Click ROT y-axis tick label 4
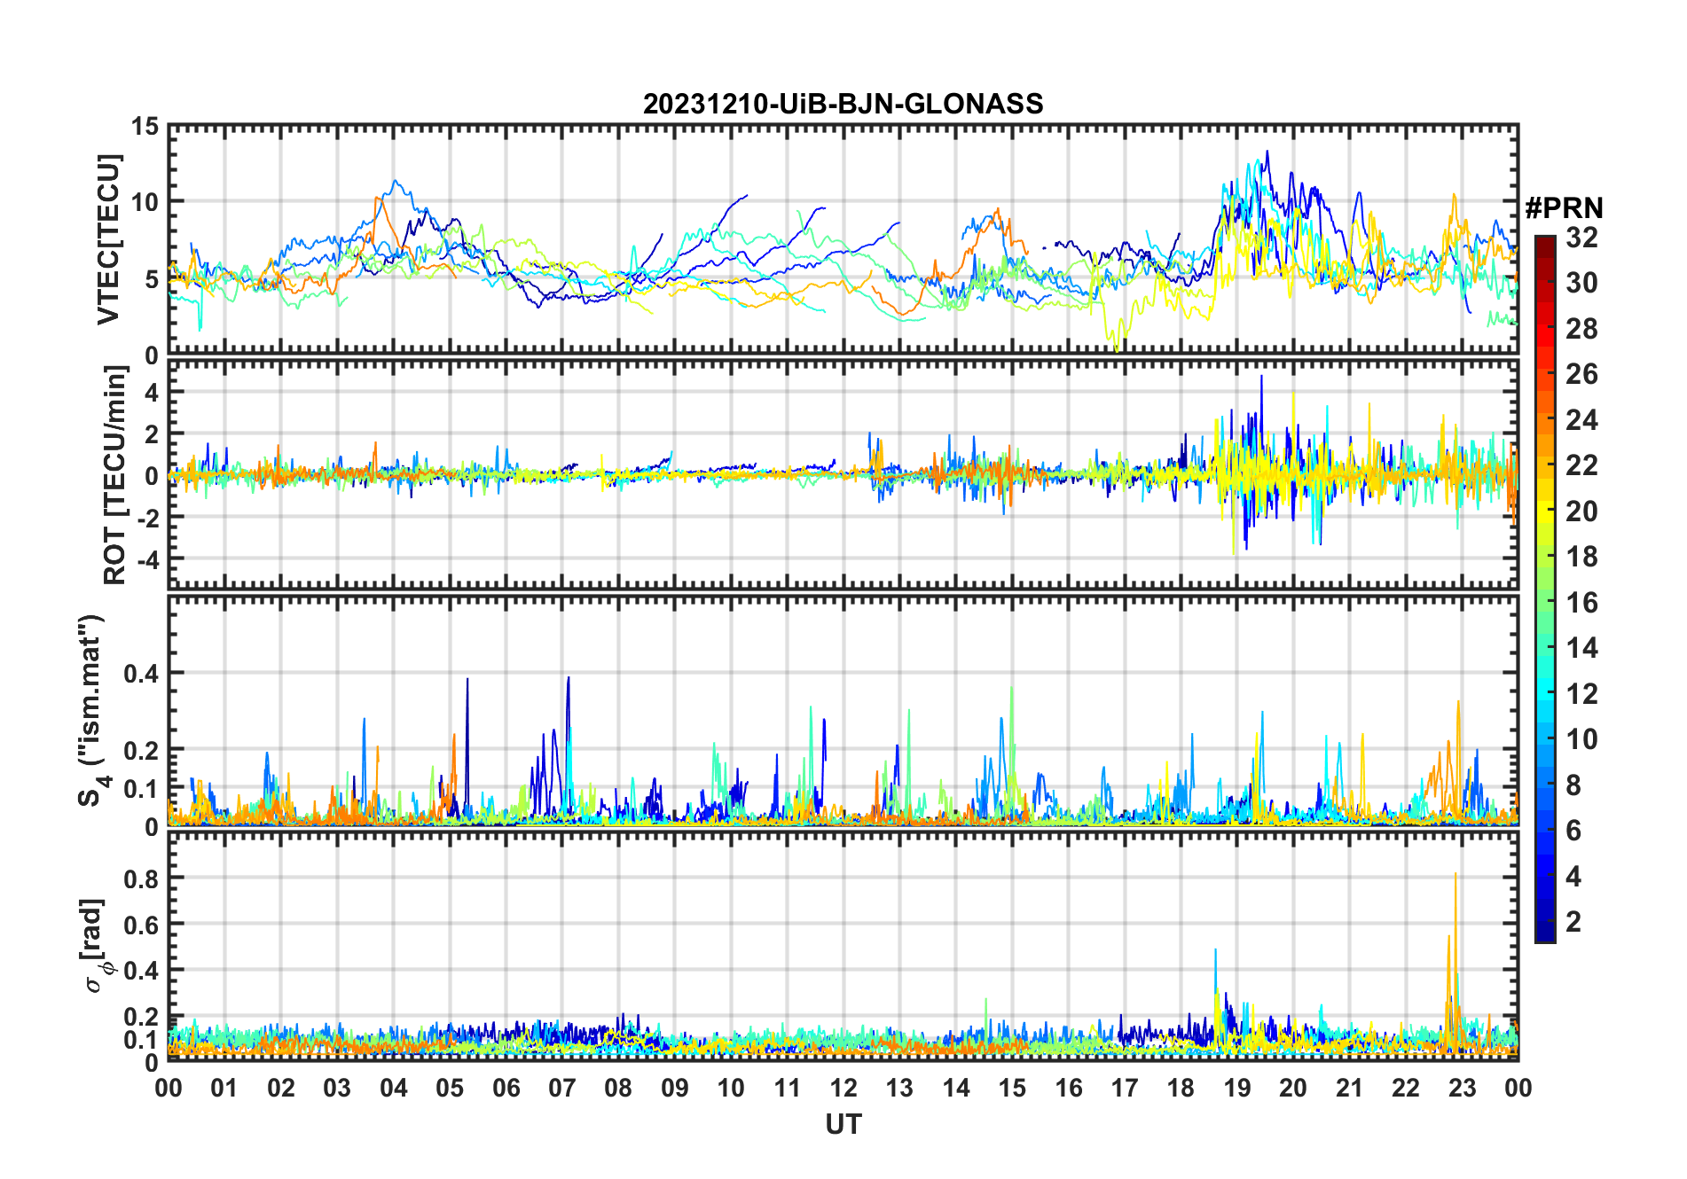This screenshot has height=1179, width=1687. [x=153, y=392]
